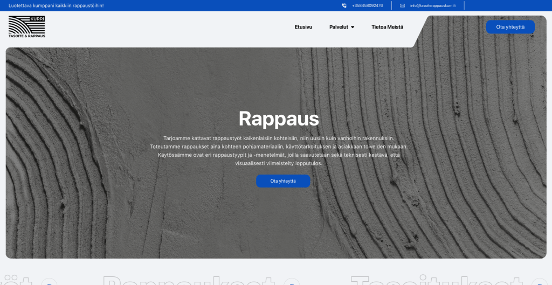Click the Kurri Tasoite & Rappaus logo

(27, 27)
